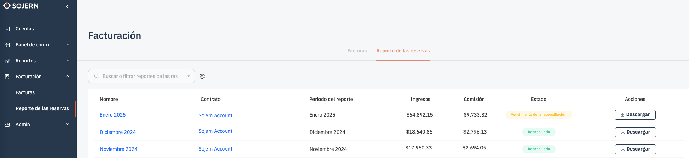The width and height of the screenshot is (689, 158).
Task: Focus the search or filter reports field
Action: pyautogui.click(x=140, y=76)
